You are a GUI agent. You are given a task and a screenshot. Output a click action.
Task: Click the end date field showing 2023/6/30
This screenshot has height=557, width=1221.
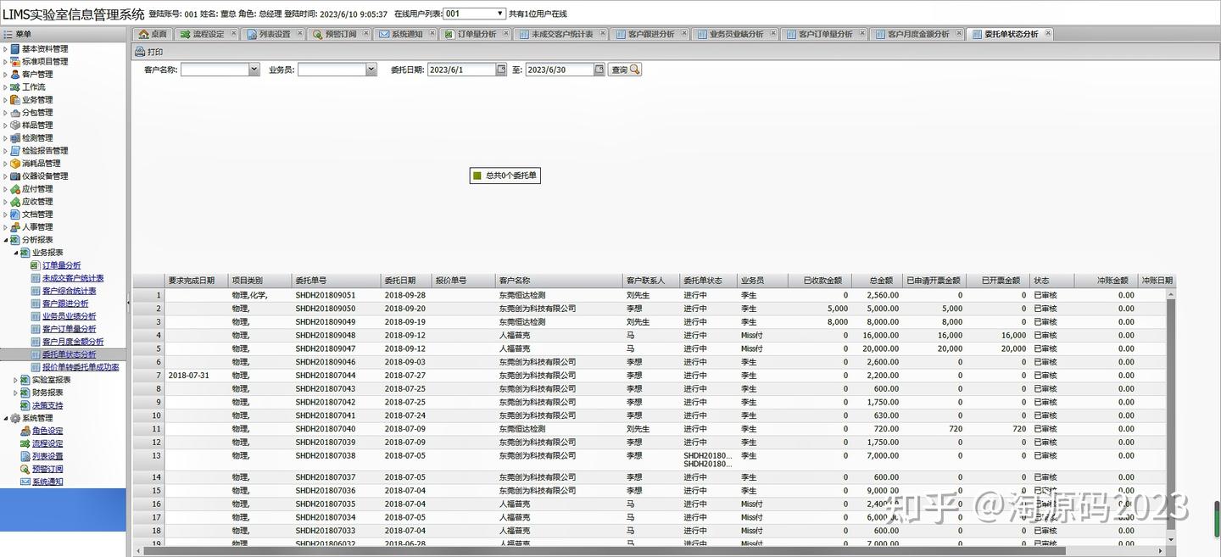point(560,70)
